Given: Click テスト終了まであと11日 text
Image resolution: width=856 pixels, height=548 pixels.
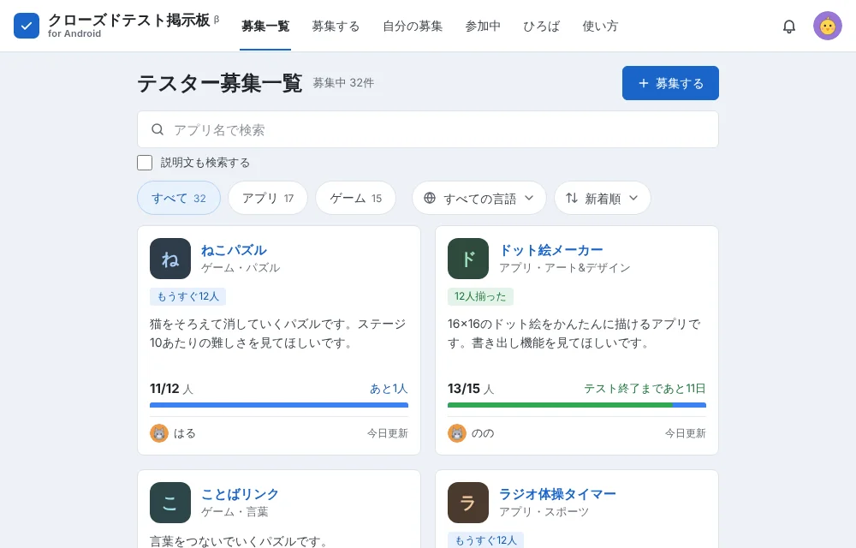Looking at the screenshot, I should pyautogui.click(x=645, y=389).
